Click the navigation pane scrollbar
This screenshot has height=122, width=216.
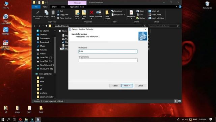click(55, 55)
